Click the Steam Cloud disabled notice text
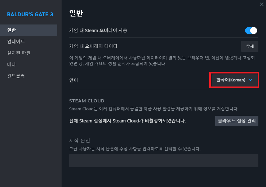Viewport: 266px width, 187px height. click(127, 121)
